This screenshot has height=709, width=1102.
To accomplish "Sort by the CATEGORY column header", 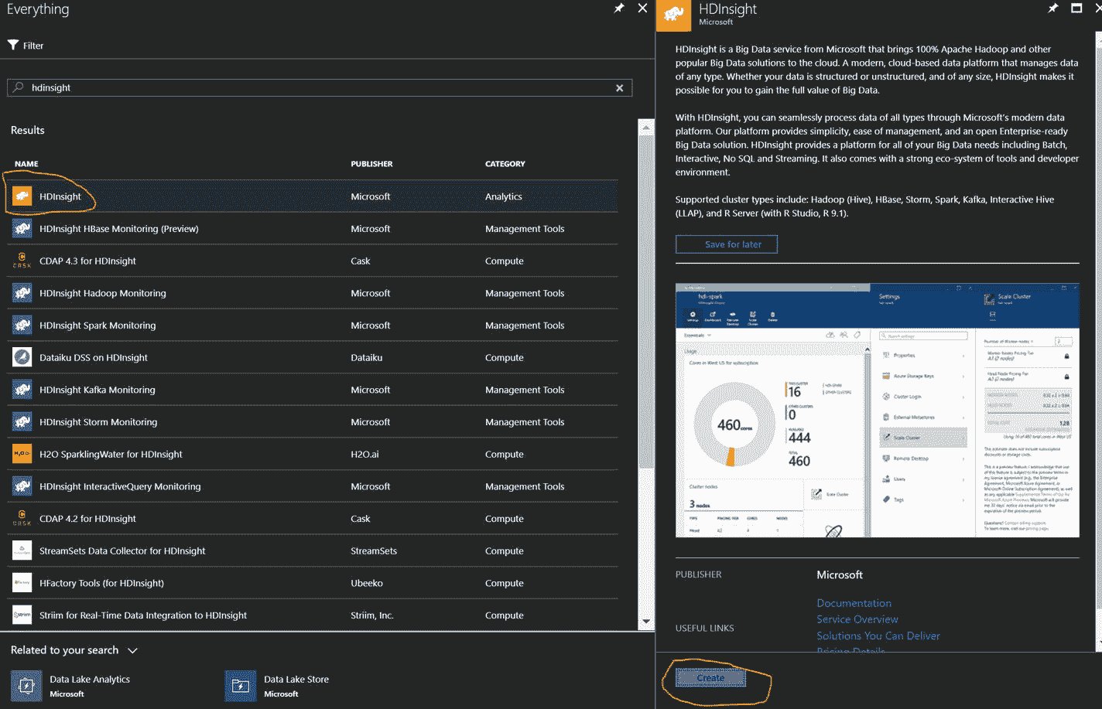I will tap(505, 164).
